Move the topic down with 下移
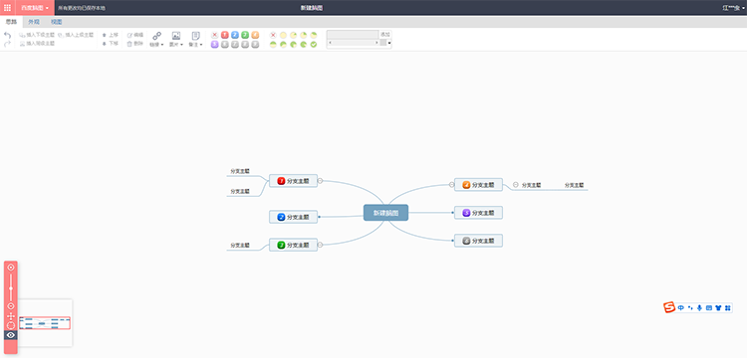 pyautogui.click(x=111, y=44)
